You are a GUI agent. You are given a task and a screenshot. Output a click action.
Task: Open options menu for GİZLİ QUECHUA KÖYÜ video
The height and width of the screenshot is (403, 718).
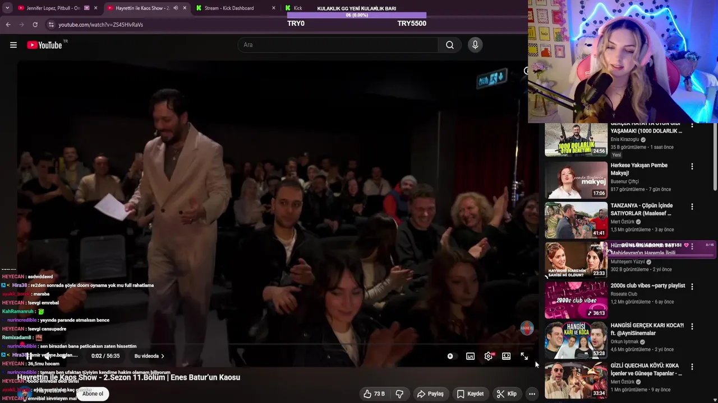pyautogui.click(x=692, y=367)
